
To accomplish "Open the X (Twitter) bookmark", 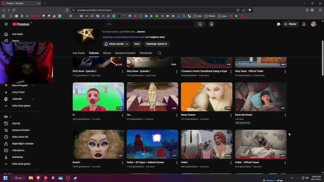I will (x=65, y=16).
